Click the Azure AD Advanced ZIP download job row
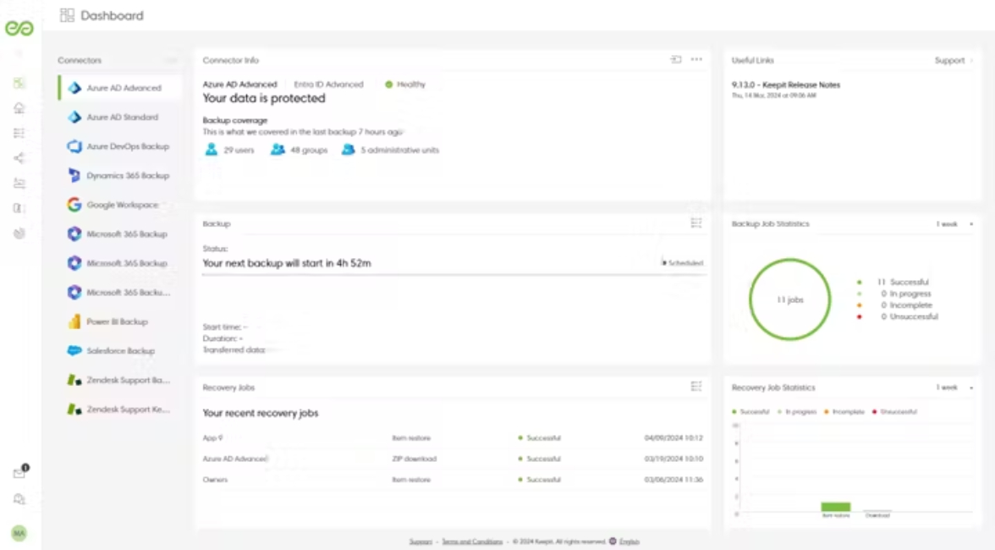The height and width of the screenshot is (550, 995). 454,459
